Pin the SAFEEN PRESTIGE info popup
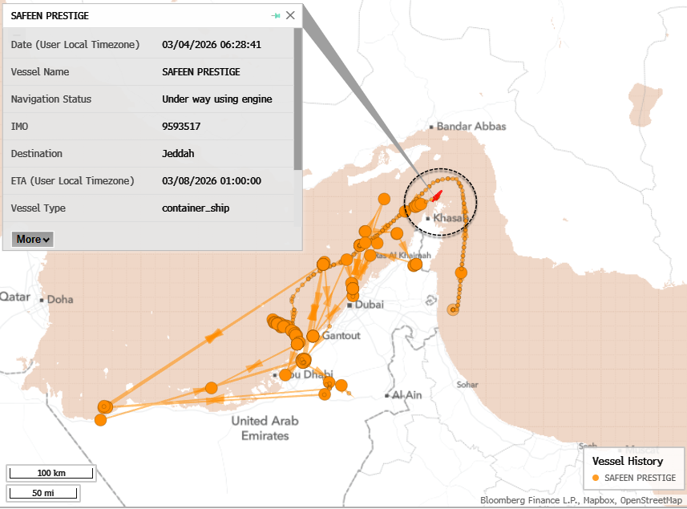Image resolution: width=687 pixels, height=509 pixels. pos(276,15)
